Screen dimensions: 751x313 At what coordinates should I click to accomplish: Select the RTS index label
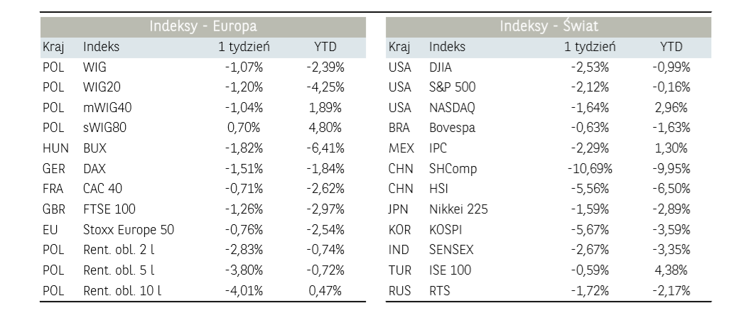click(440, 290)
